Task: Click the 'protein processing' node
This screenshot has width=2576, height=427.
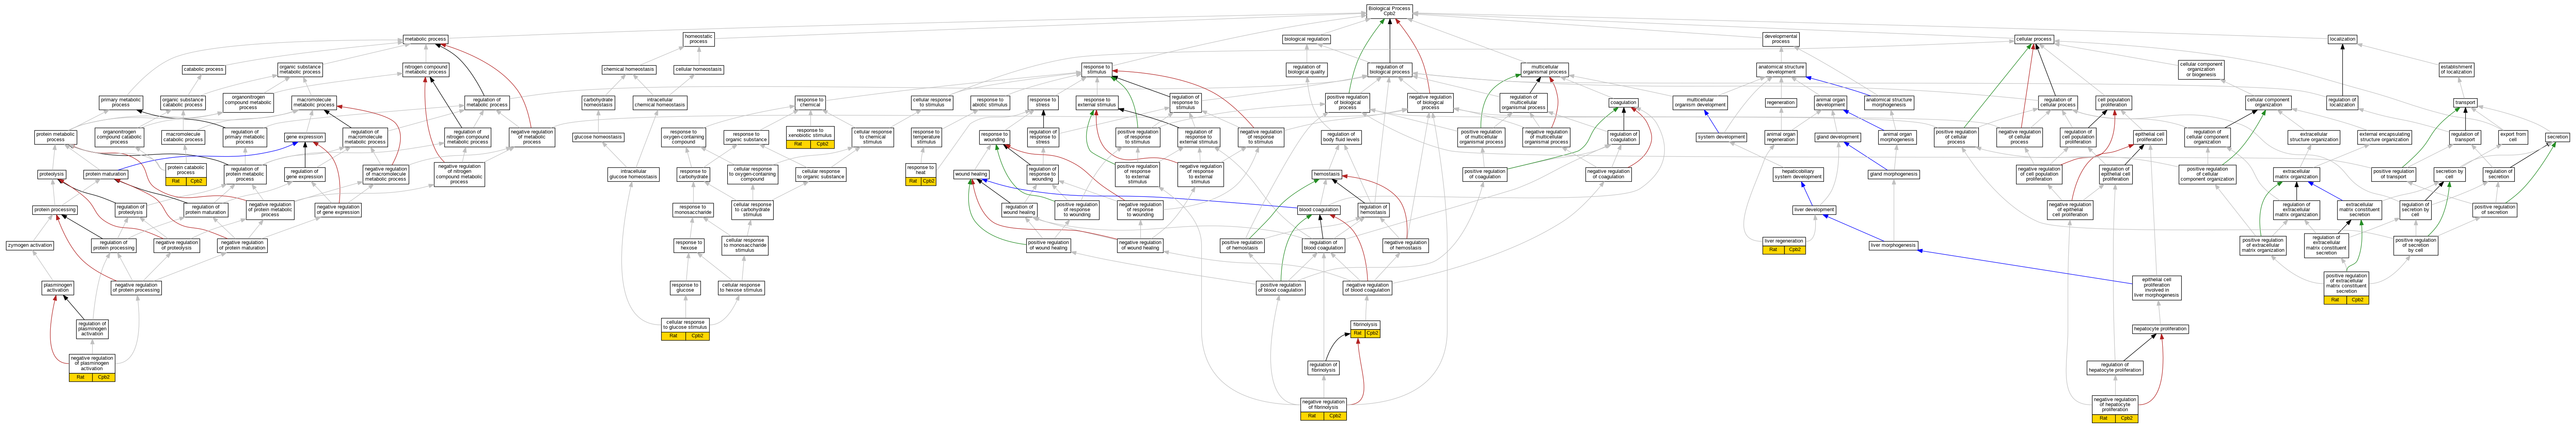Action: (x=55, y=210)
